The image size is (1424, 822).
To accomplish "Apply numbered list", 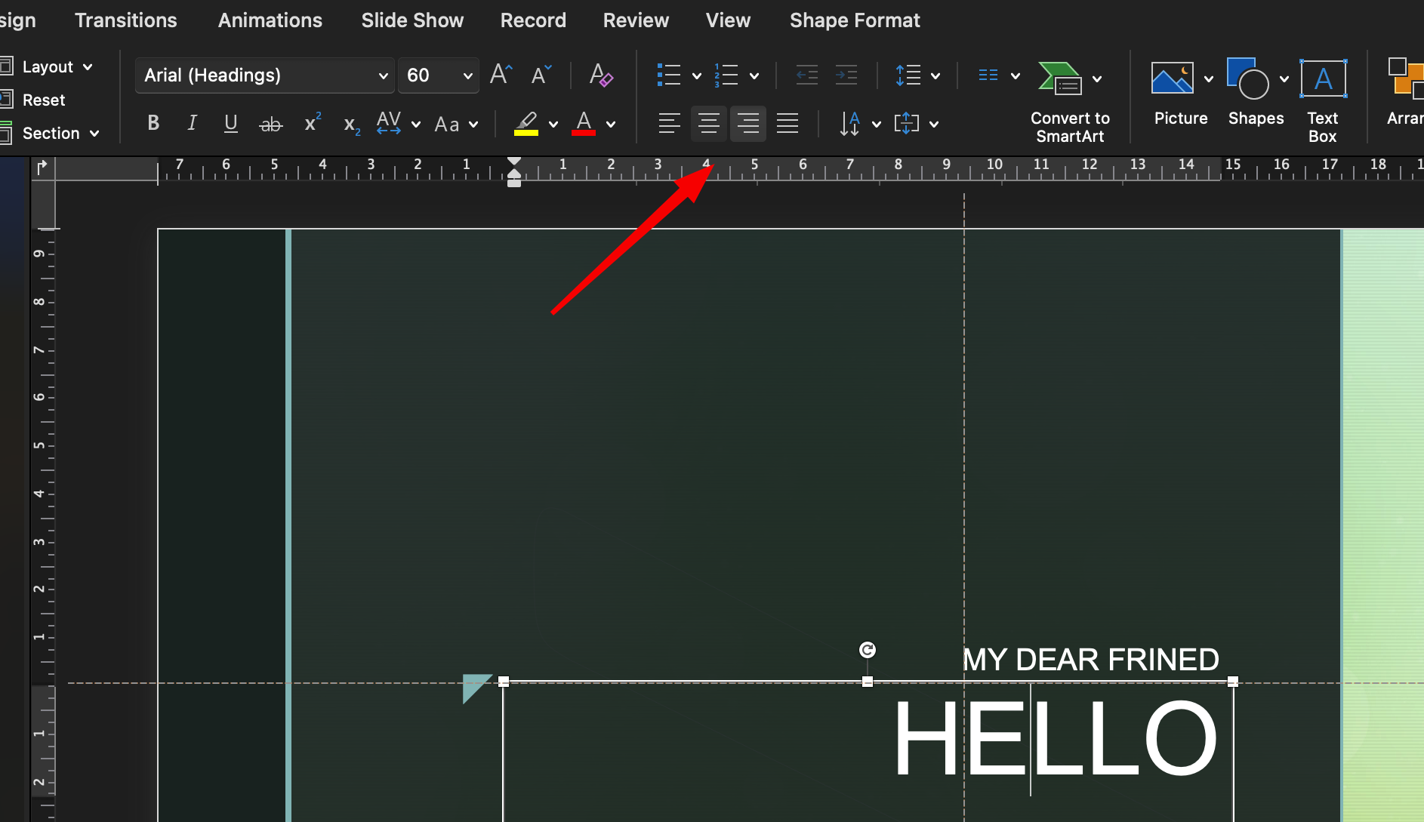I will (x=726, y=75).
